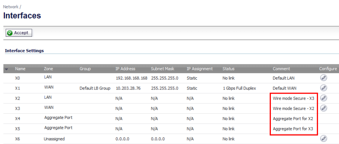Click the Comment column header

coord(281,69)
